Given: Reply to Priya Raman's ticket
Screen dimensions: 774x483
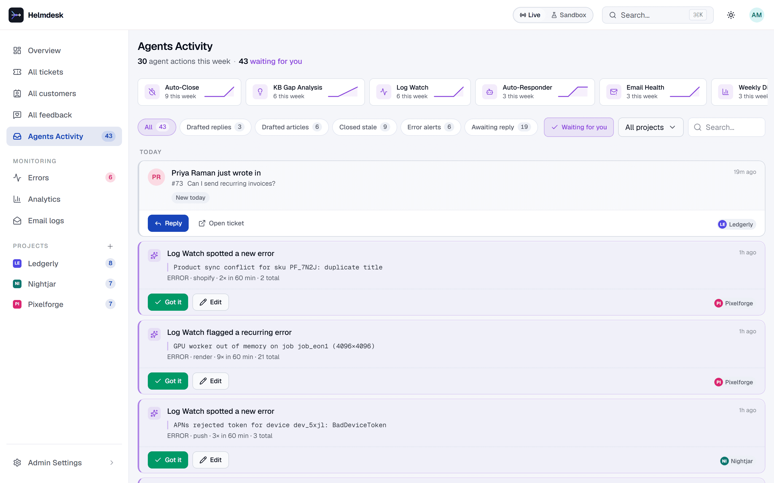Looking at the screenshot, I should (x=168, y=223).
